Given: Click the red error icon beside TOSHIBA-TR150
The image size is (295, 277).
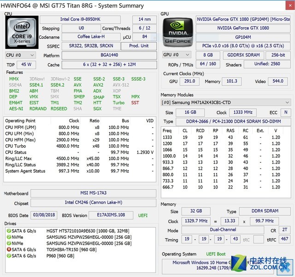Looking at the screenshot, I should (7, 249).
